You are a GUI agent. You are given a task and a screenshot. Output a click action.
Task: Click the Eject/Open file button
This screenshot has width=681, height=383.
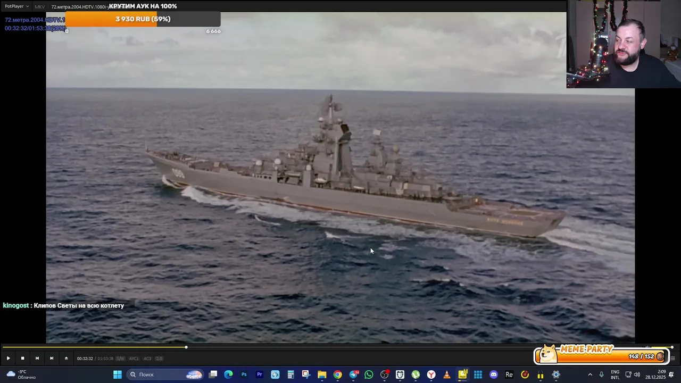(66, 358)
